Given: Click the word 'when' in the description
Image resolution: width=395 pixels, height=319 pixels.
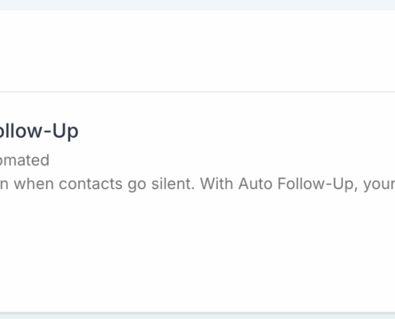Looking at the screenshot, I should [x=34, y=184].
